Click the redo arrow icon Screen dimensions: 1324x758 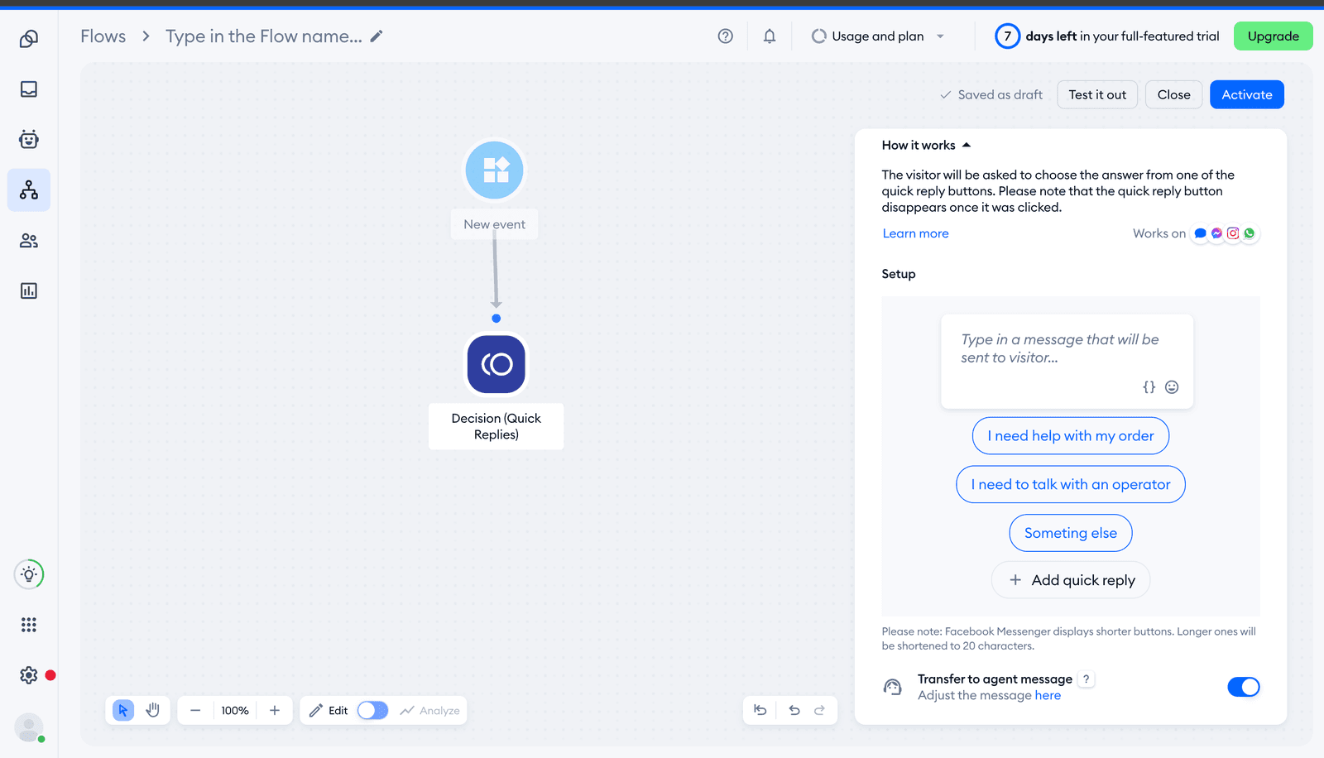(x=820, y=710)
